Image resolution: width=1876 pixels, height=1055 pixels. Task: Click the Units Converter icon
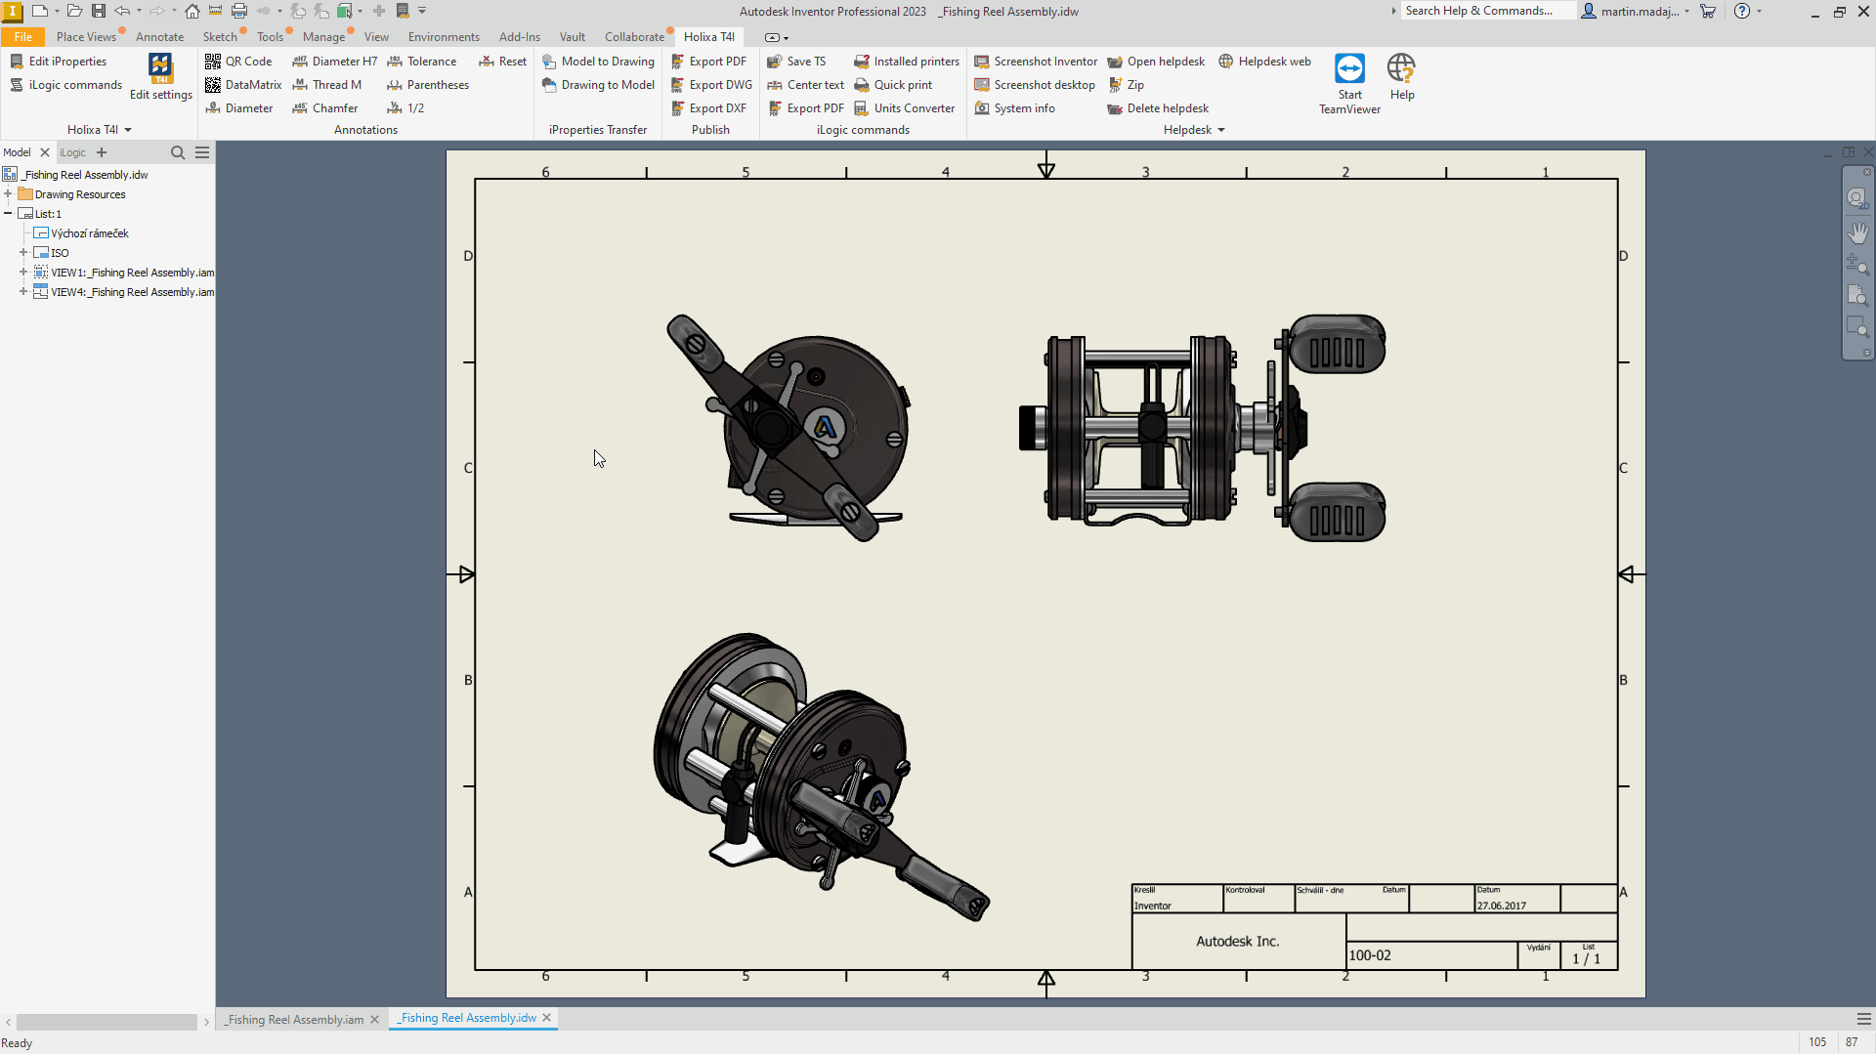pos(861,108)
